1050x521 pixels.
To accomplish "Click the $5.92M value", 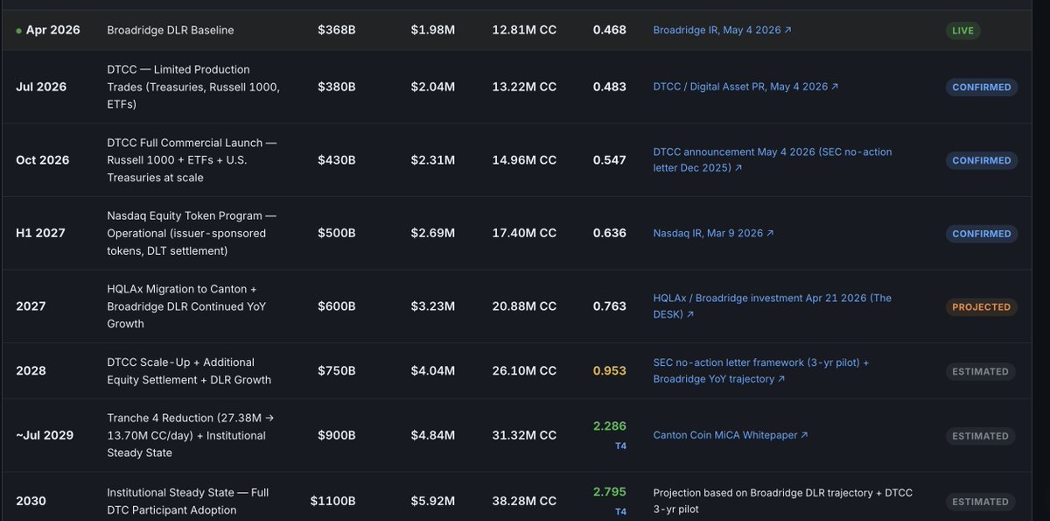I will [433, 501].
